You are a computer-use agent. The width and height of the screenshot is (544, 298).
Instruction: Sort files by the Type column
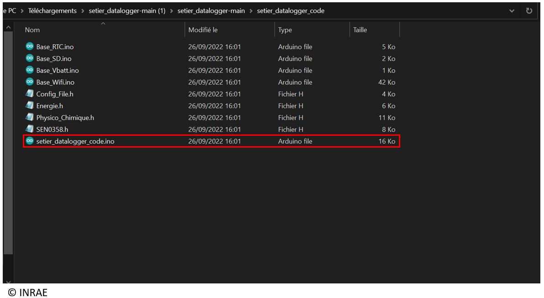coord(285,30)
